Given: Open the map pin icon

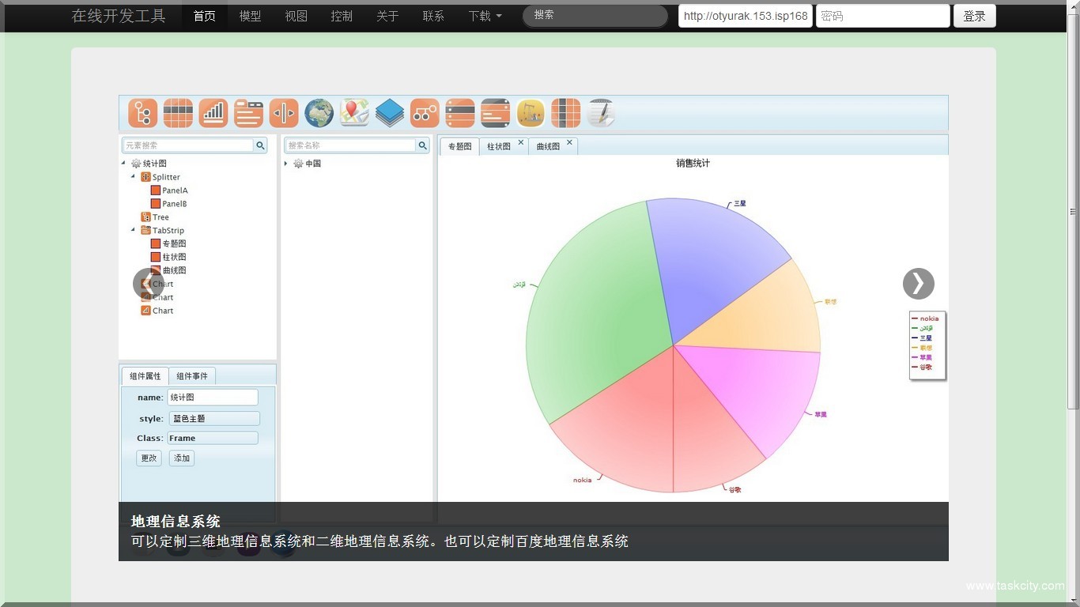Looking at the screenshot, I should (354, 113).
